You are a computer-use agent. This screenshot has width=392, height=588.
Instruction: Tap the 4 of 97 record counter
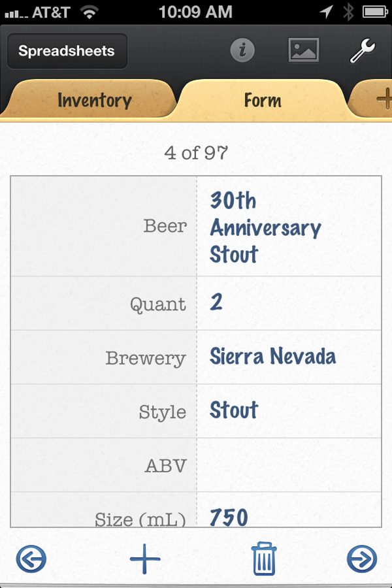click(196, 153)
